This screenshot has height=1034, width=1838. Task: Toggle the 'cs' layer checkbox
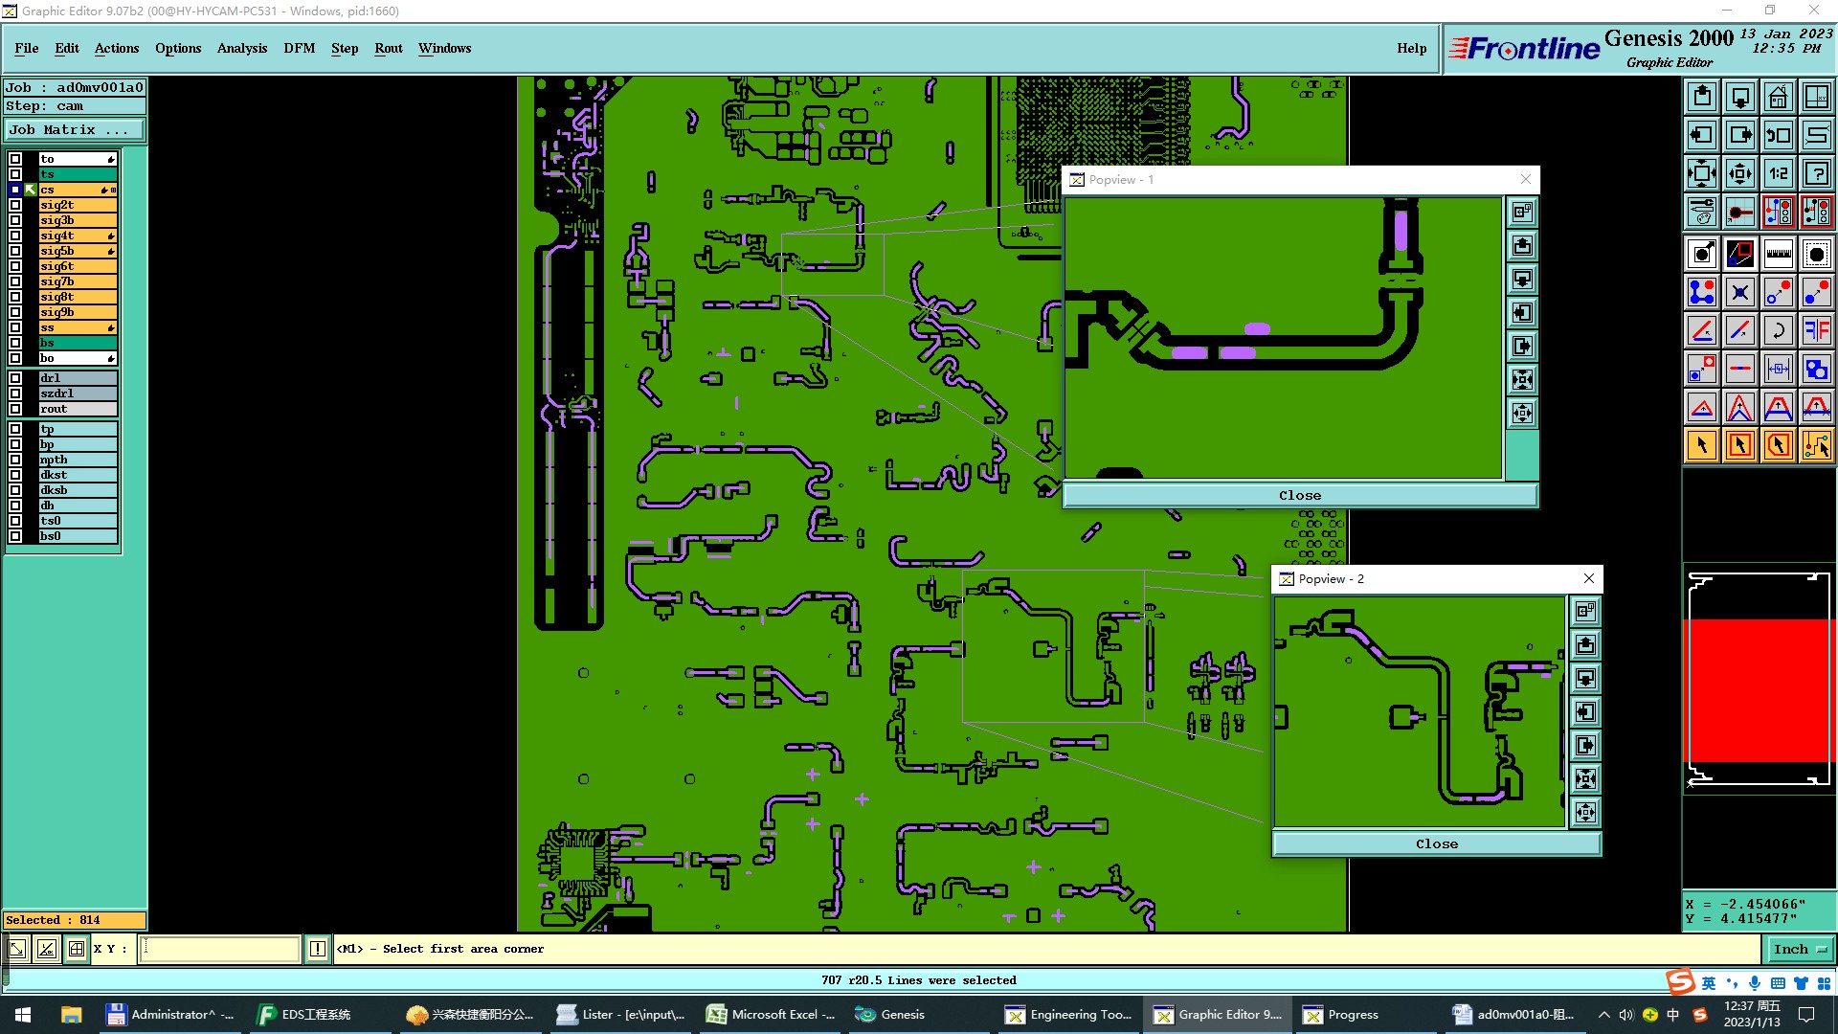tap(15, 190)
